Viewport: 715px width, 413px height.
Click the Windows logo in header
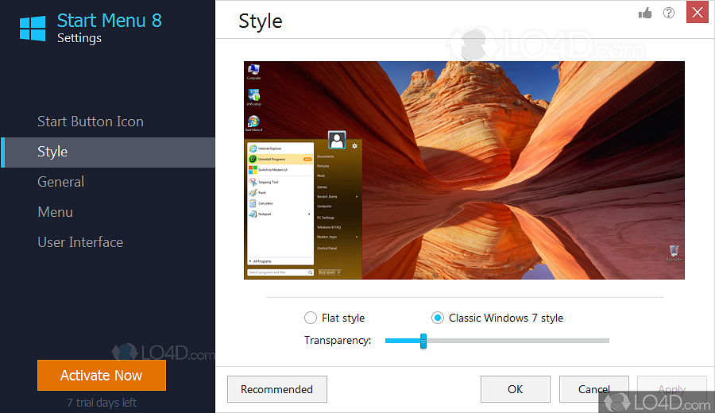tap(33, 29)
